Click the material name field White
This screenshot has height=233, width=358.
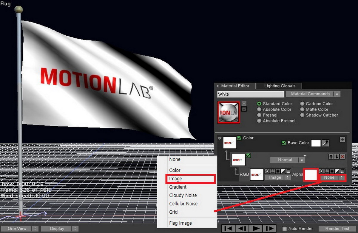(251, 94)
